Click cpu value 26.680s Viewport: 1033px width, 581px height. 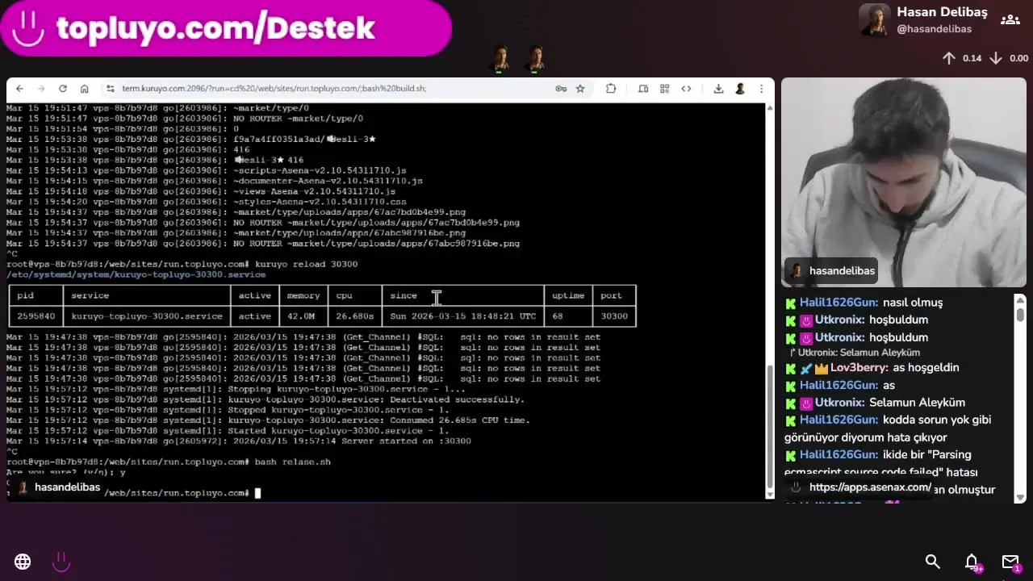pos(355,316)
